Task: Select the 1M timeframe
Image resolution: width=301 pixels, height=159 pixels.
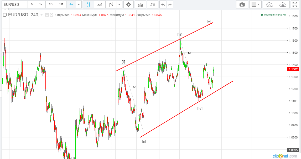Action: click(x=61, y=4)
